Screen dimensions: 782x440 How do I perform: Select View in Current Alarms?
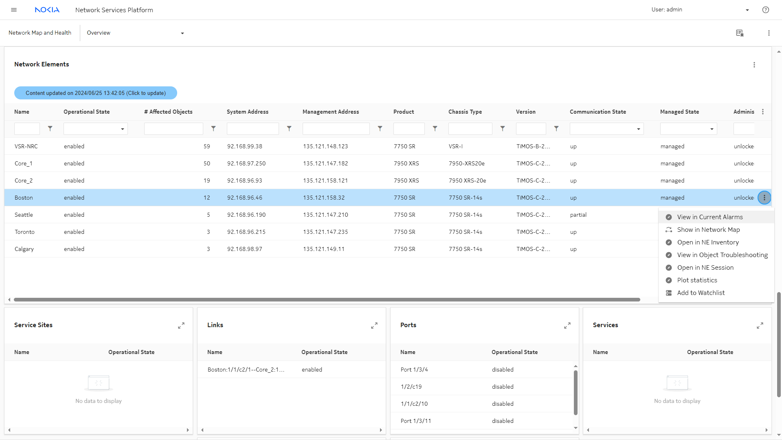point(710,217)
